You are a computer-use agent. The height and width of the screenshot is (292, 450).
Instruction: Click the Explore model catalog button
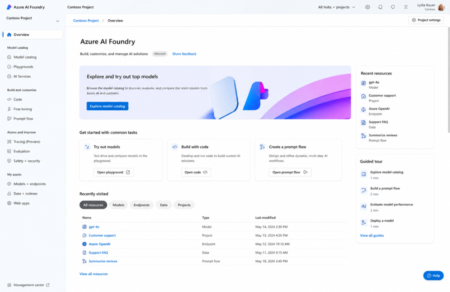(x=107, y=106)
